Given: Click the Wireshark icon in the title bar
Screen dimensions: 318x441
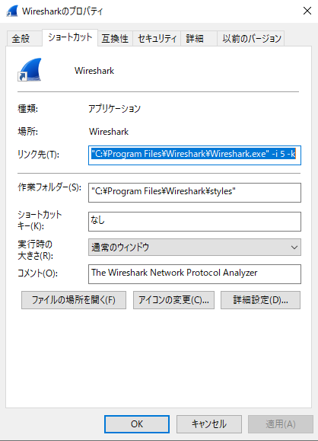Looking at the screenshot, I should (12, 11).
